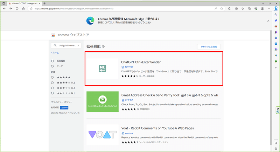Viewport: 280px width, 152px height.
Task: Reload the page with refresh icon
Action: click(17, 8)
